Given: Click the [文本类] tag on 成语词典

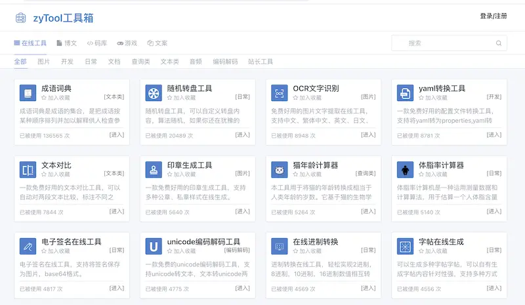Looking at the screenshot, I should [x=114, y=97].
